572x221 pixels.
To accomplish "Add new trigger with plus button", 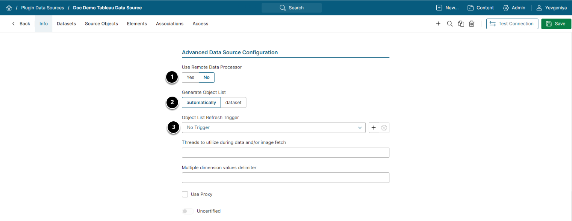I will tap(374, 128).
